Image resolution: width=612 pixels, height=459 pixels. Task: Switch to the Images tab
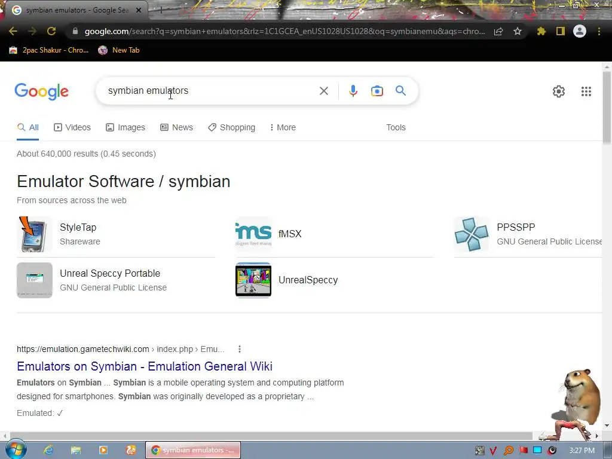[126, 127]
